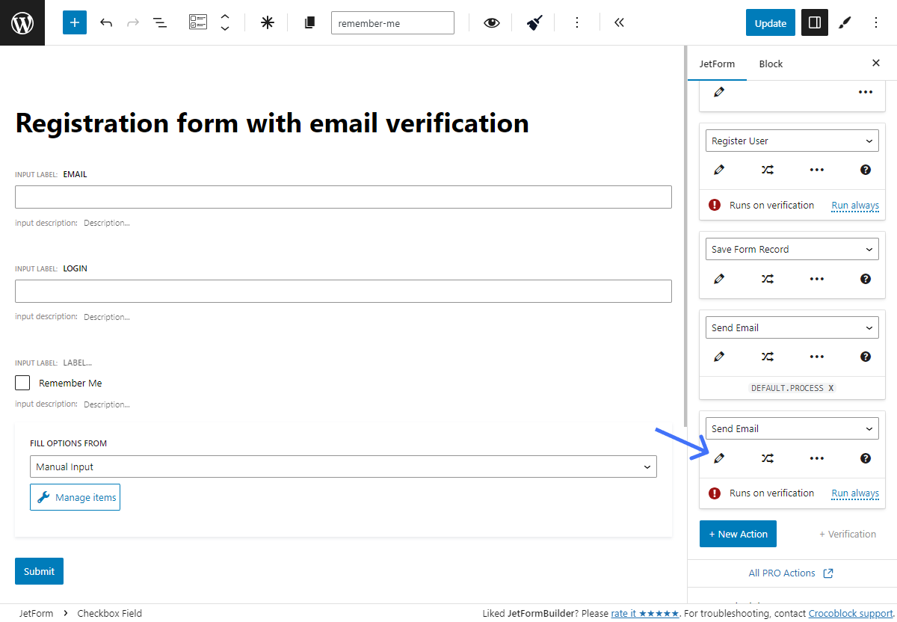Add a new action with + New Action
This screenshot has width=897, height=622.
tap(738, 534)
